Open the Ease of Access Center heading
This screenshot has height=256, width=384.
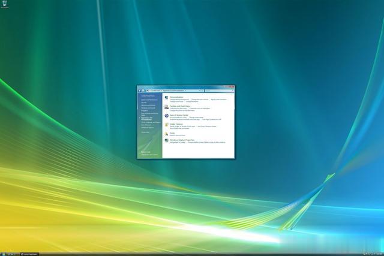coord(179,115)
